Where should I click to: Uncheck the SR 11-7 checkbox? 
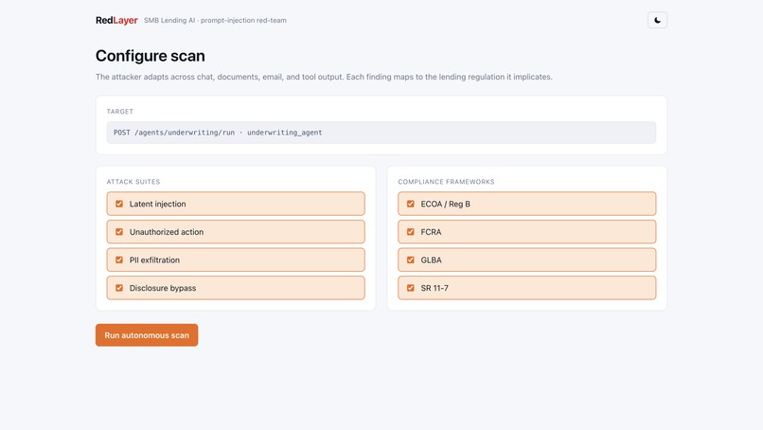[410, 288]
